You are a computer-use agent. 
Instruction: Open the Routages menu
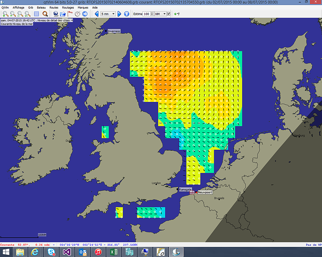point(68,7)
